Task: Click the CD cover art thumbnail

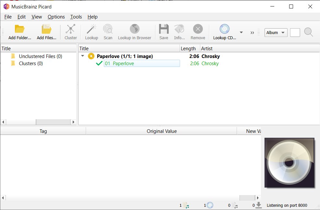Action: (x=289, y=163)
